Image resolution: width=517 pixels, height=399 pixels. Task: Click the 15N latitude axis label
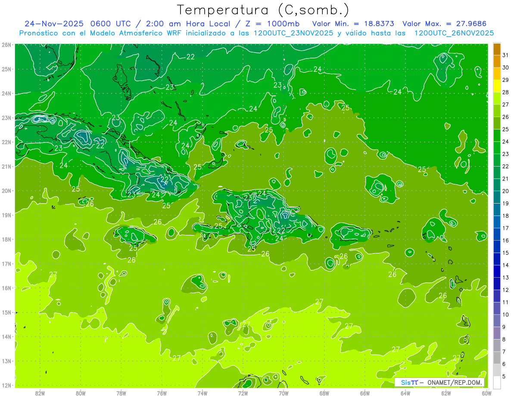[6, 312]
